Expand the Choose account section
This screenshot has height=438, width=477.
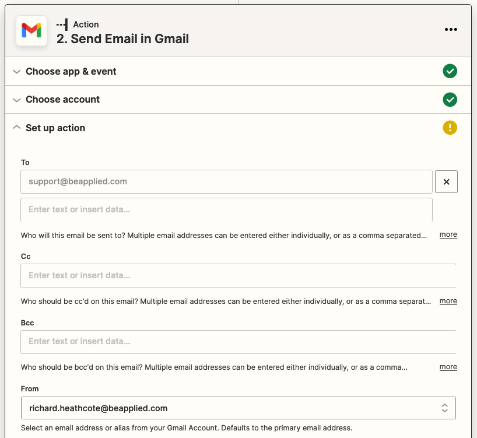point(62,100)
